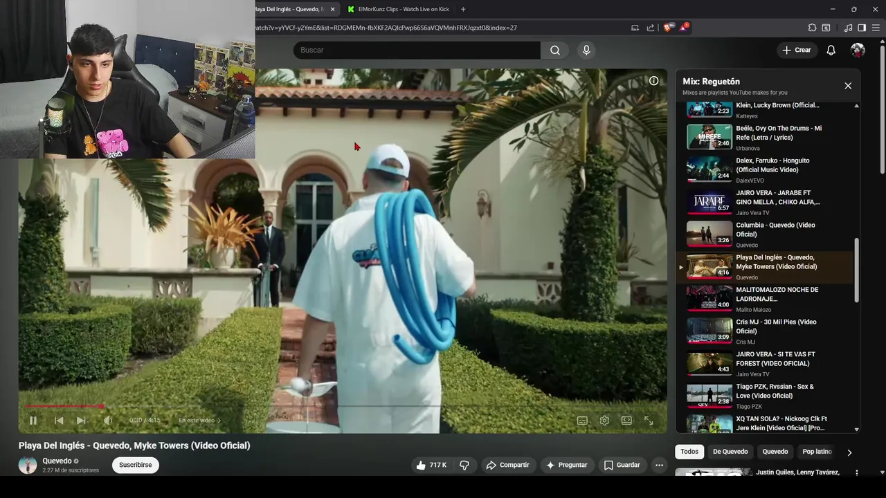Open more actions three-dot menu

[659, 465]
